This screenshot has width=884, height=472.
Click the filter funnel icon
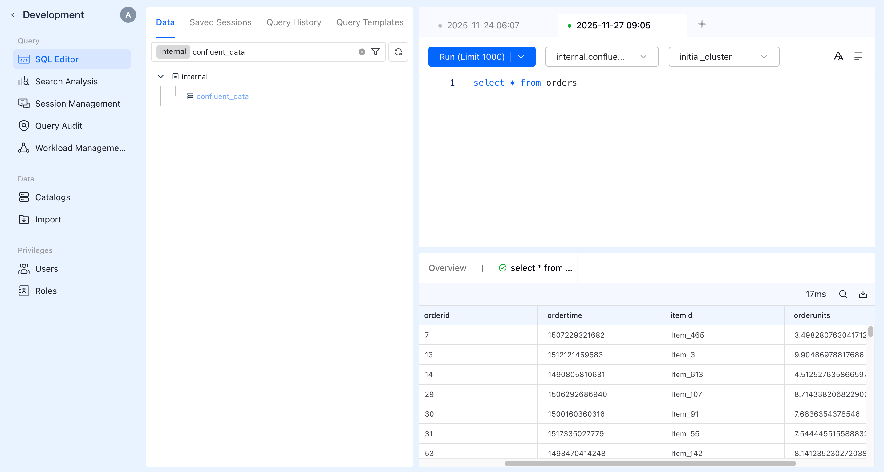[375, 52]
